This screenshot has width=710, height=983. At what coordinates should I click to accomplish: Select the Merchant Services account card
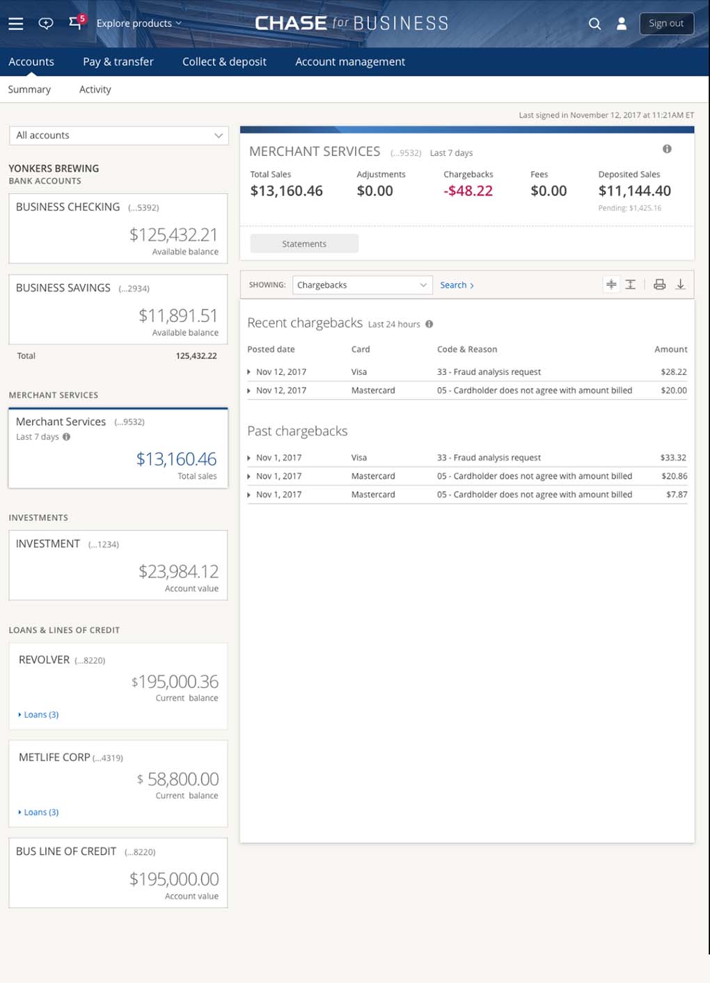click(118, 448)
